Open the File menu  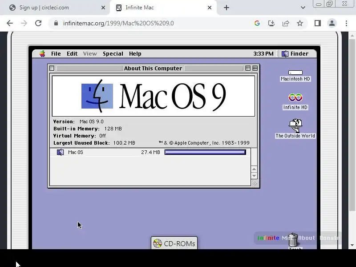coord(56,54)
